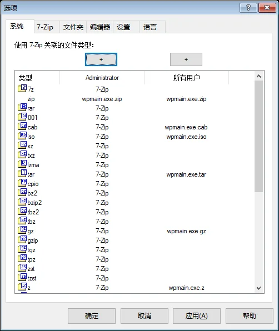This screenshot has width=279, height=331.
Task: Click the cab file type icon
Action: tap(22, 126)
